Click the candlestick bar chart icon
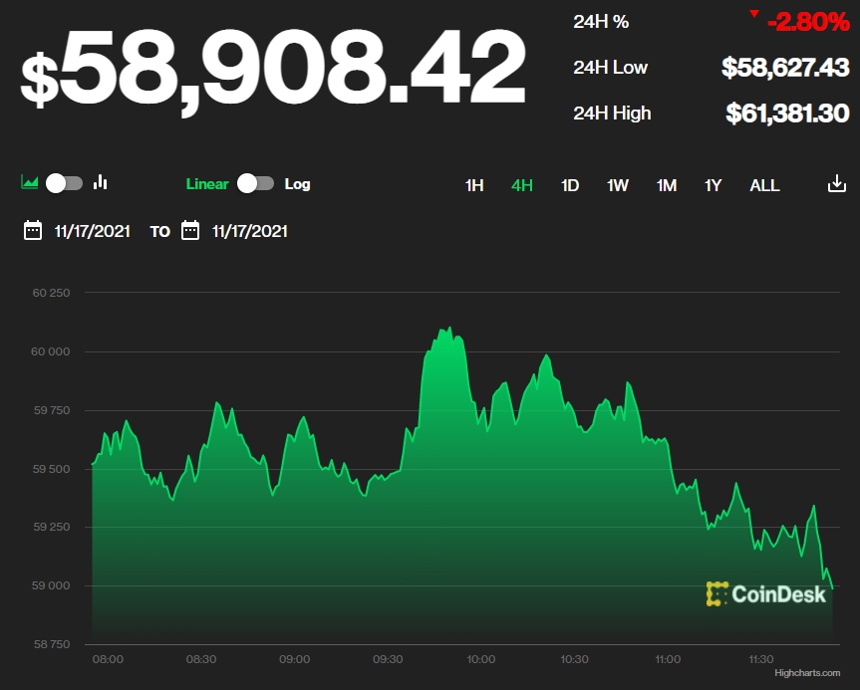This screenshot has height=690, width=860. (x=100, y=182)
